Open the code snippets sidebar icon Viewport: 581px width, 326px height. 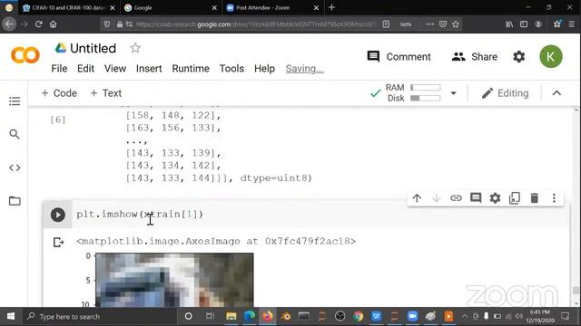click(15, 168)
